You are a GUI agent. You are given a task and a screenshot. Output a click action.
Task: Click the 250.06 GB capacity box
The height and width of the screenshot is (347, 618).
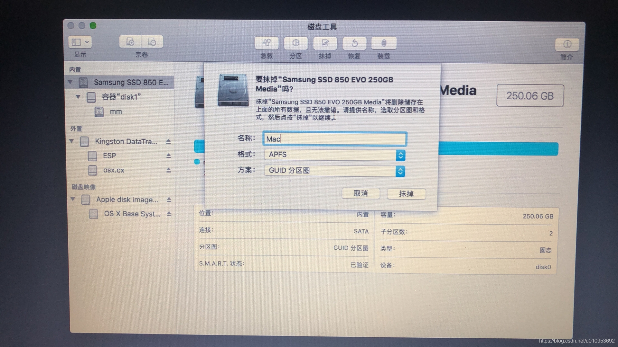coord(530,96)
